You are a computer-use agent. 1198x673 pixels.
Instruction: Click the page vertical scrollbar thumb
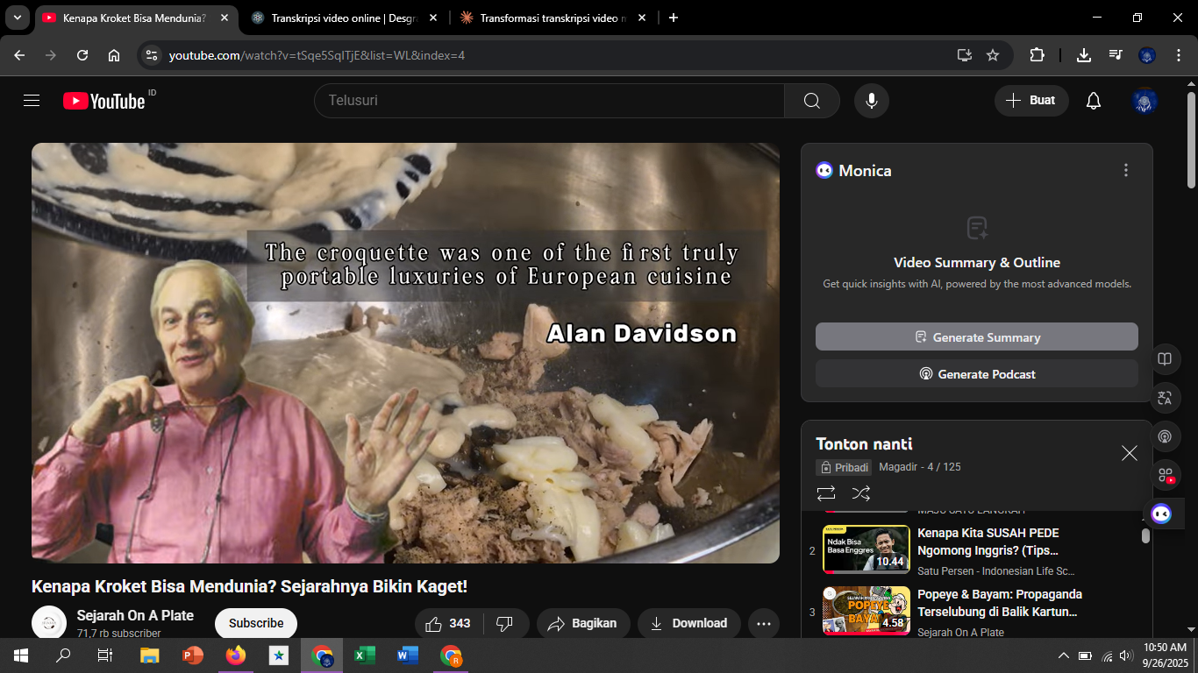pos(1191,140)
